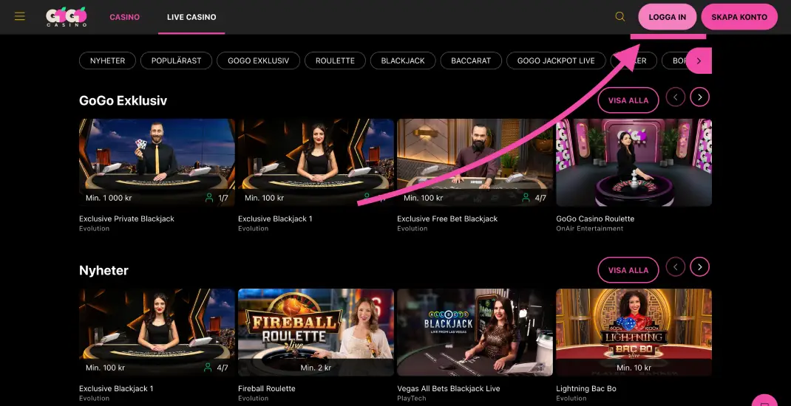
Task: Expand category filters with pink right chevron
Action: point(699,61)
